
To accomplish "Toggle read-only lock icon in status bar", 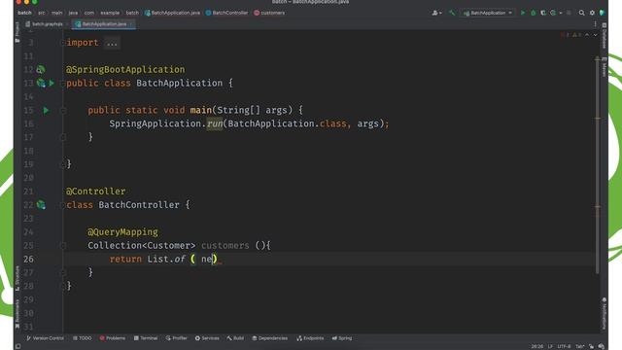I will click(592, 346).
